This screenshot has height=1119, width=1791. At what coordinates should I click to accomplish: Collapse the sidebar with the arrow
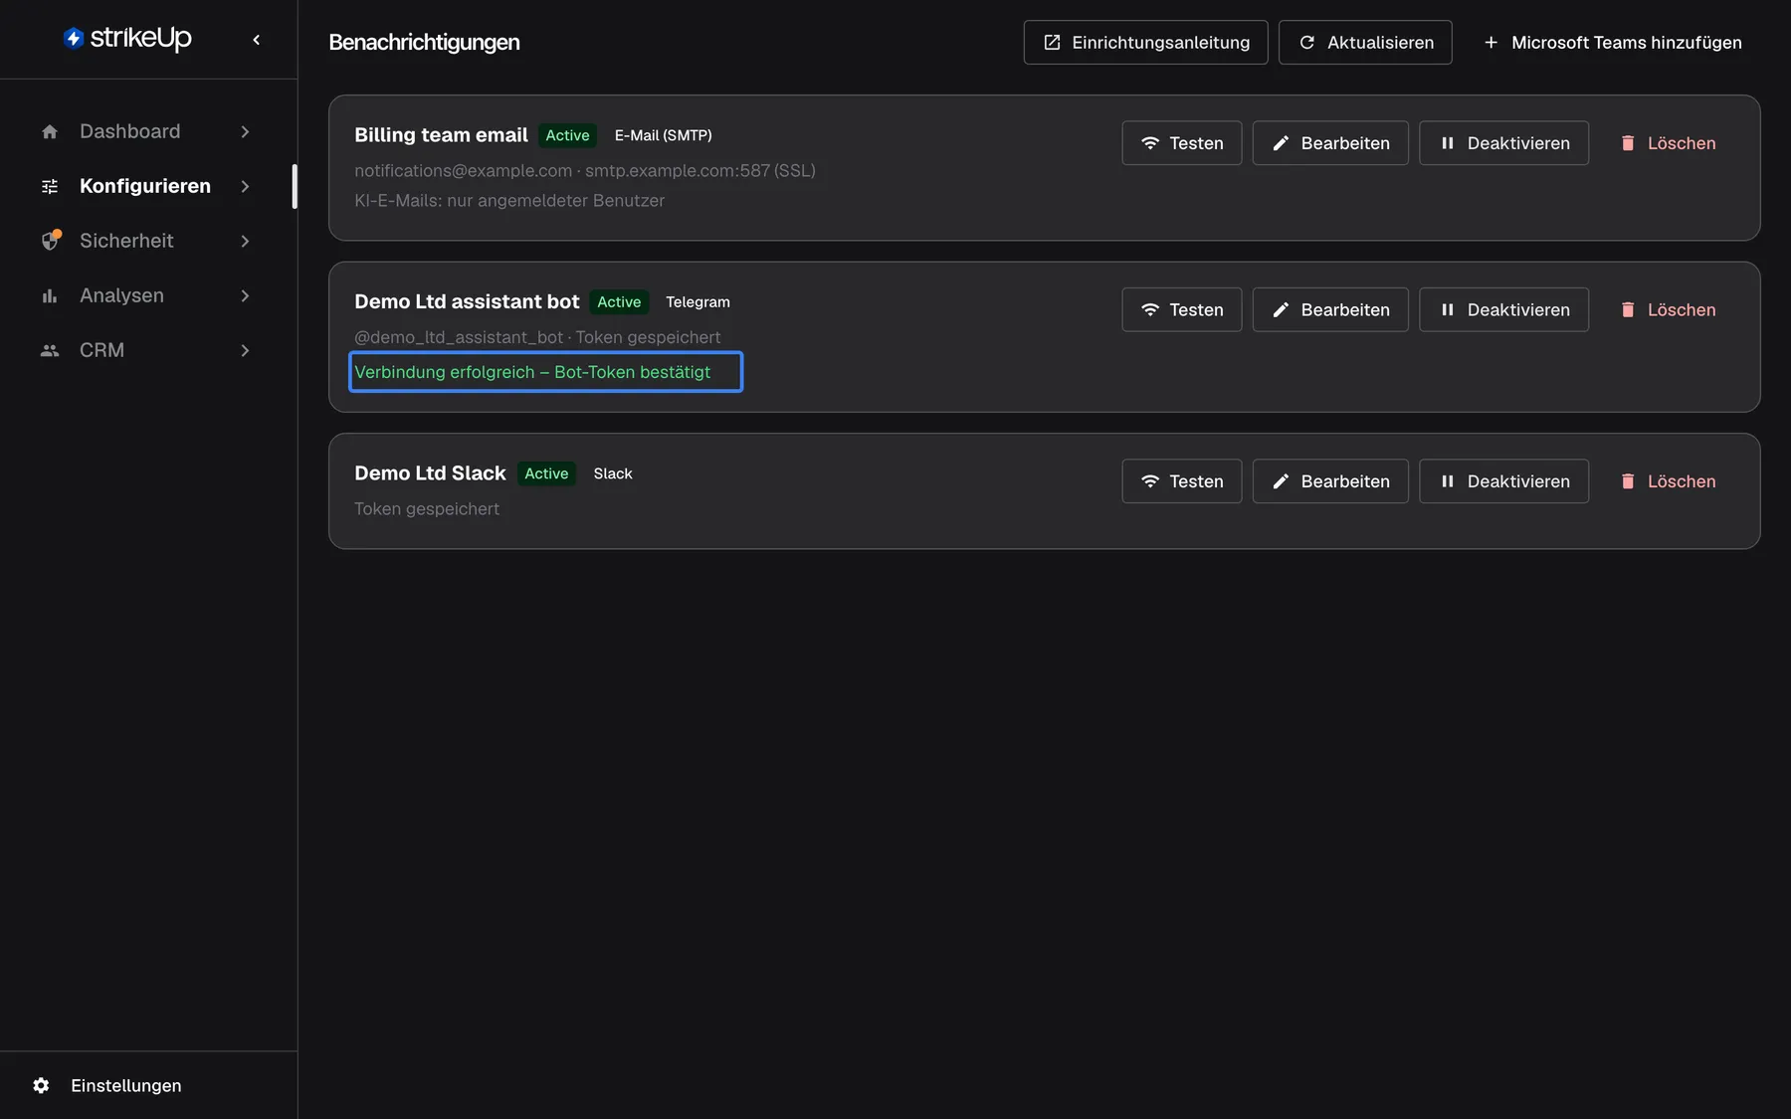point(257,40)
